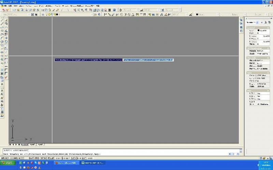The width and height of the screenshot is (273, 170).
Task: Click the Layer Previous icon
Action: click(x=99, y=14)
